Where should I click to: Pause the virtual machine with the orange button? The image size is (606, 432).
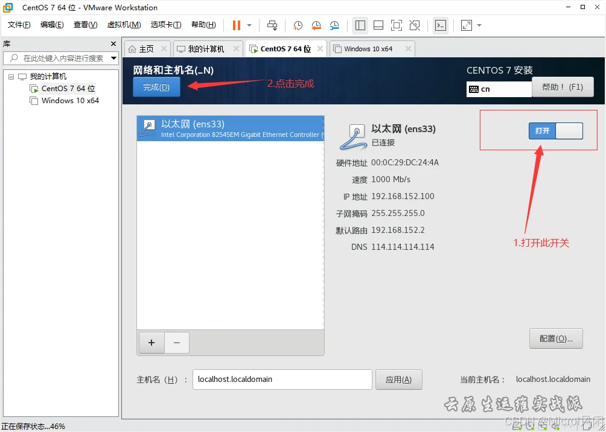[x=236, y=25]
